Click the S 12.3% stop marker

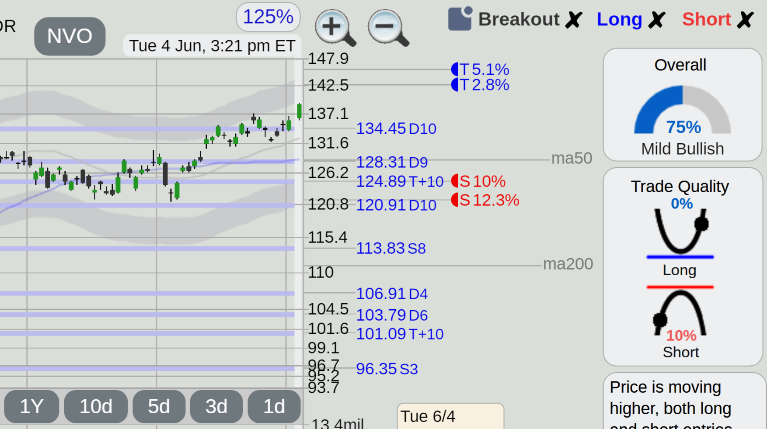(485, 200)
